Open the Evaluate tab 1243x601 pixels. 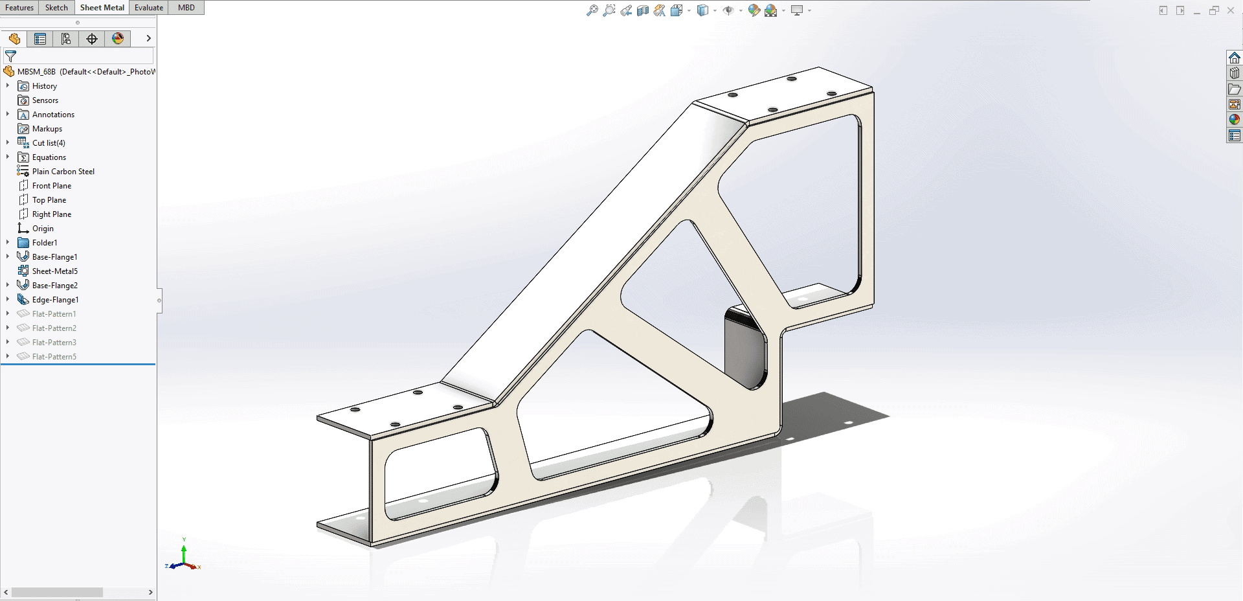coord(149,8)
